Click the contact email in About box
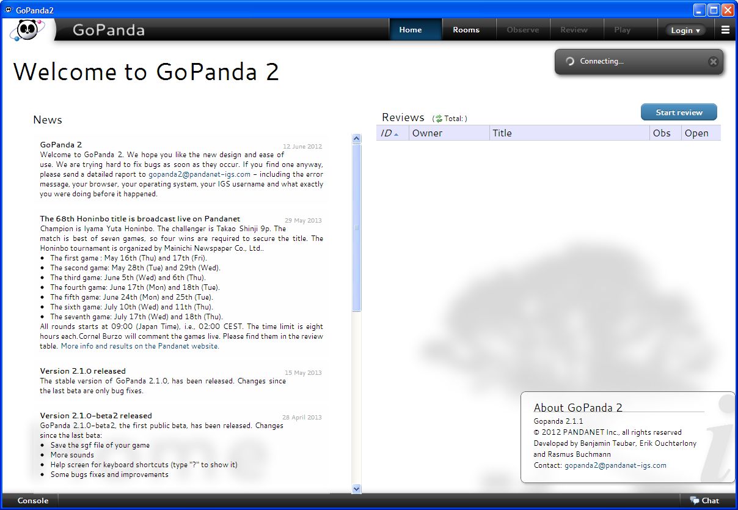Screen dimensions: 738x510 [x=615, y=465]
